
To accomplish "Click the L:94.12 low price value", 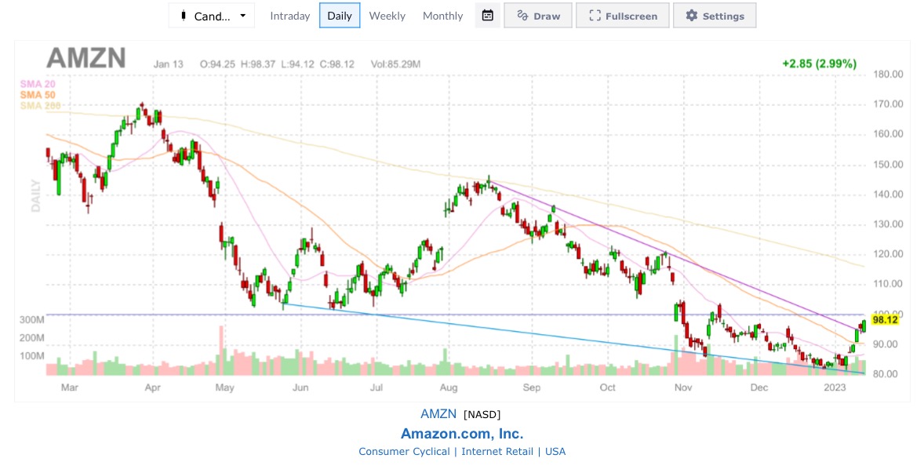I will tap(297, 64).
